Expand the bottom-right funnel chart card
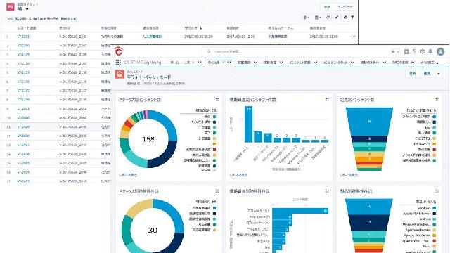 (437, 191)
